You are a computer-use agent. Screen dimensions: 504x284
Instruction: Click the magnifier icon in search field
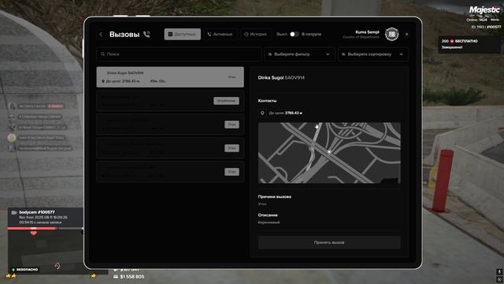103,54
